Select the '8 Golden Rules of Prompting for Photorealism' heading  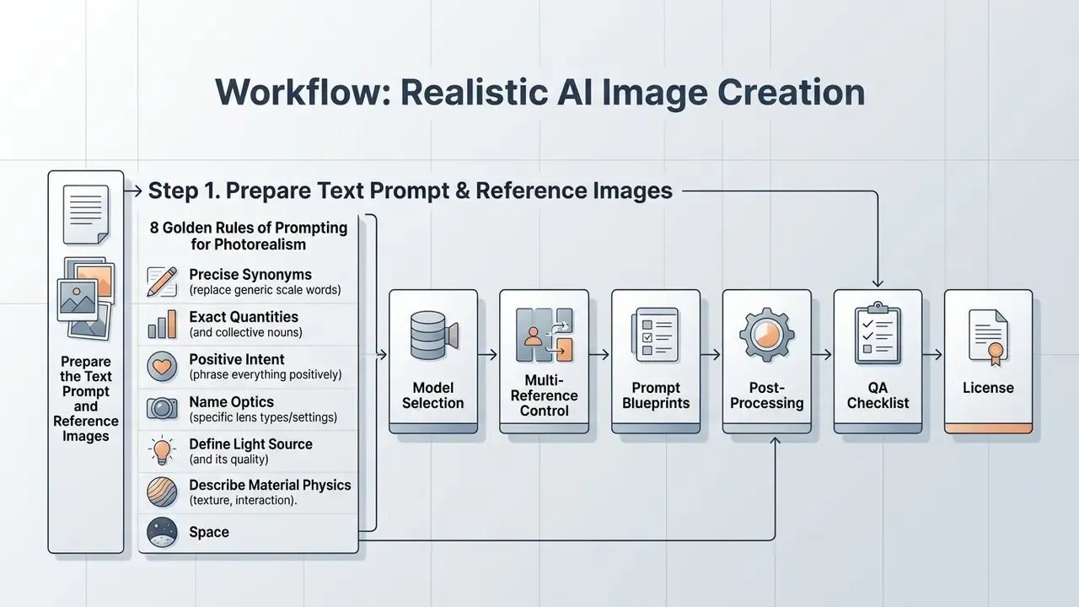(x=249, y=236)
